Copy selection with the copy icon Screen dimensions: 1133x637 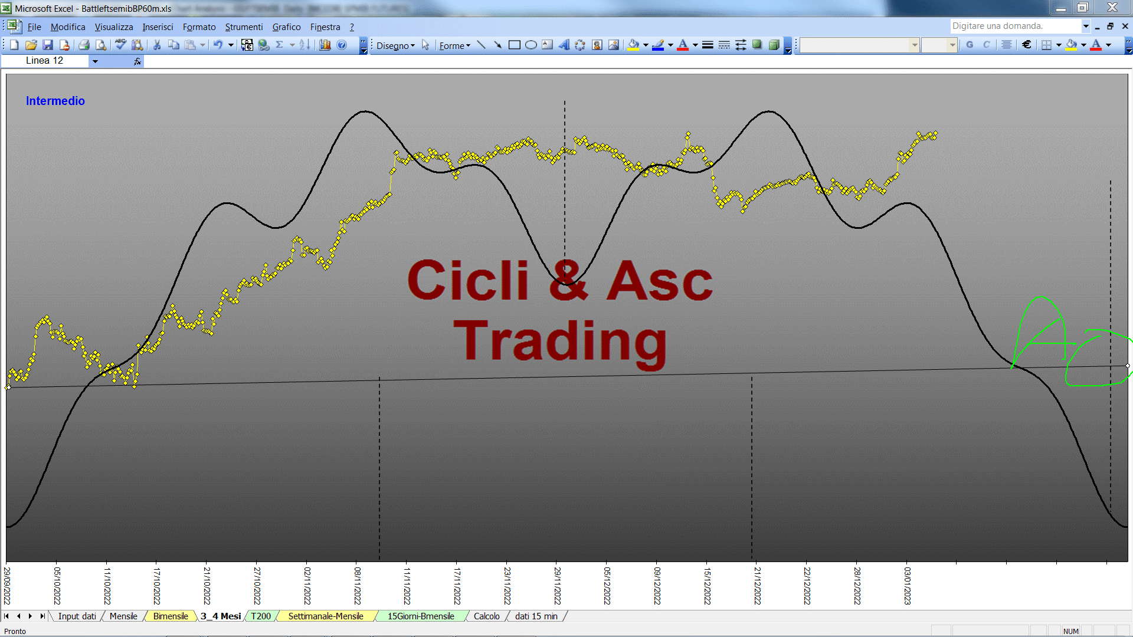click(173, 45)
